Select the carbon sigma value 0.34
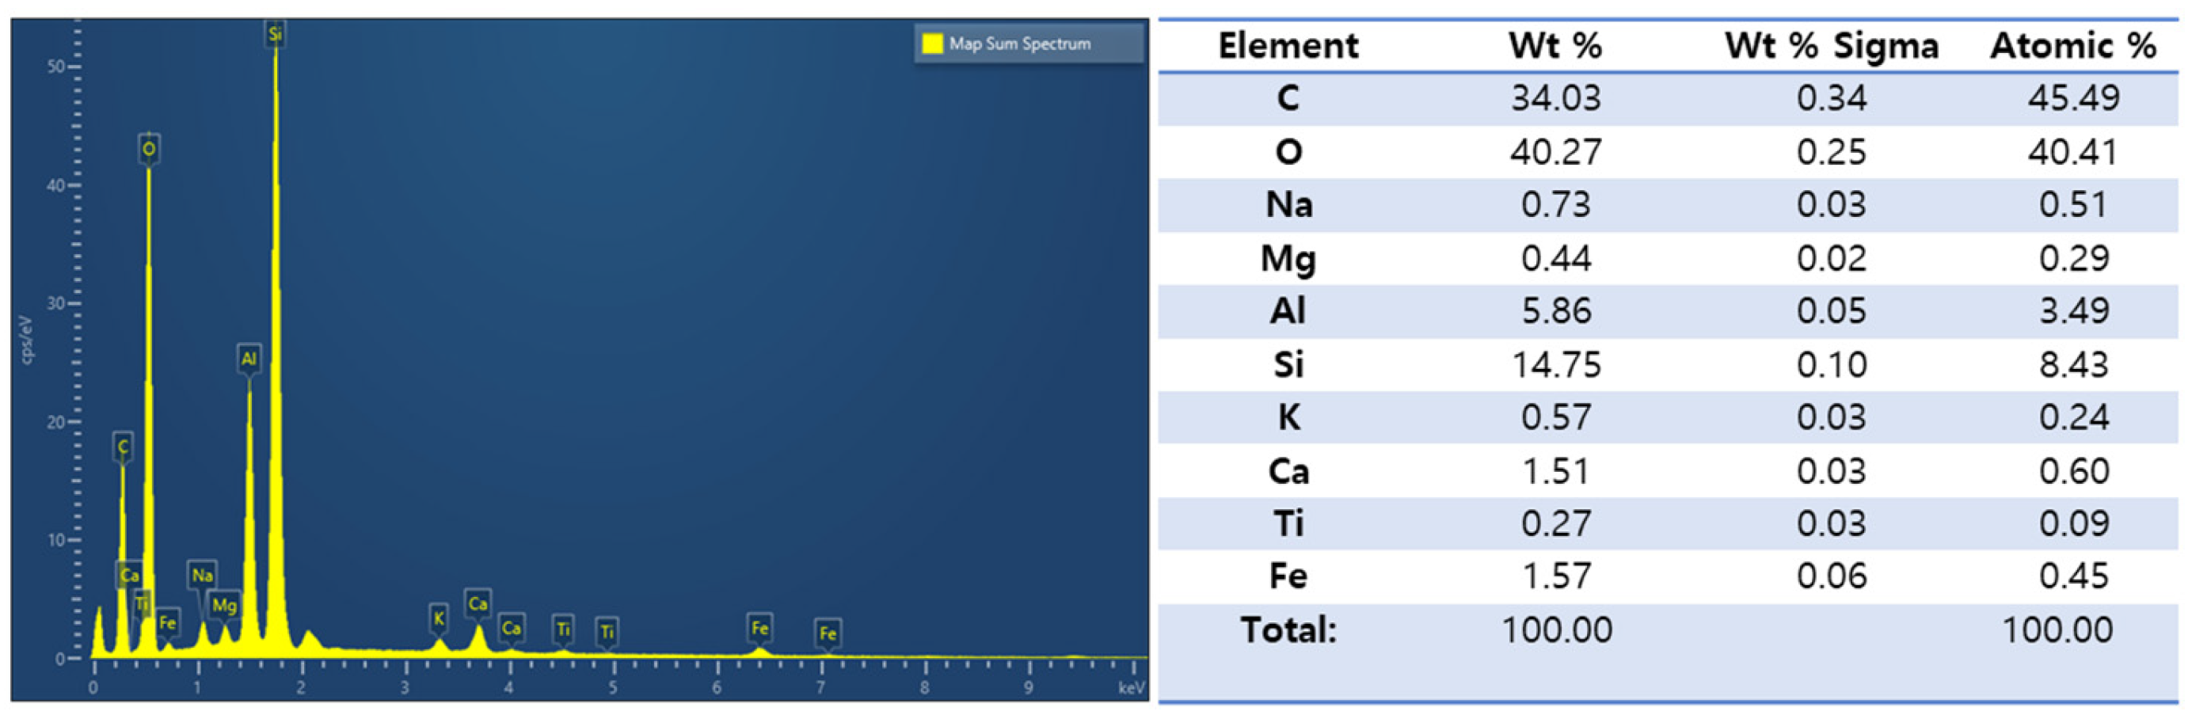This screenshot has width=2192, height=715. [x=1831, y=98]
